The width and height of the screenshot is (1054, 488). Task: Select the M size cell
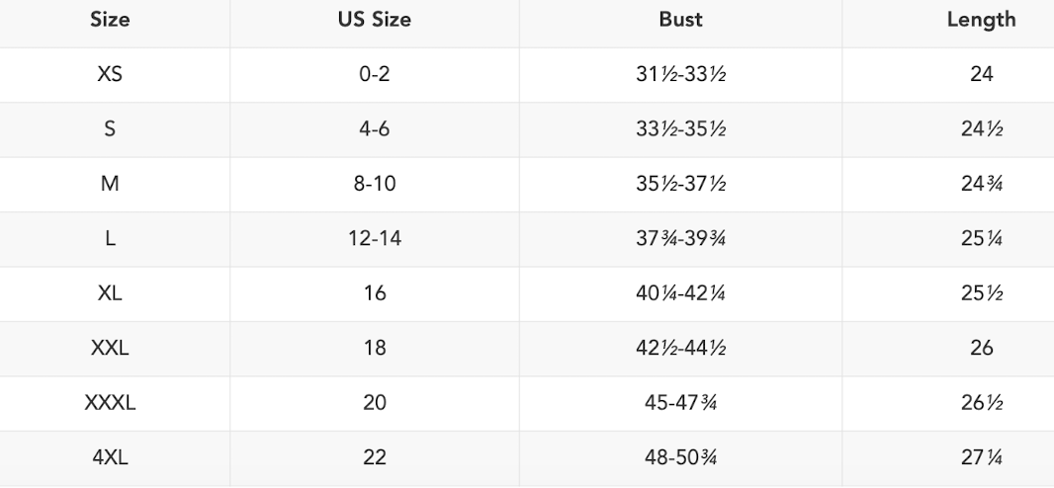[x=110, y=184]
